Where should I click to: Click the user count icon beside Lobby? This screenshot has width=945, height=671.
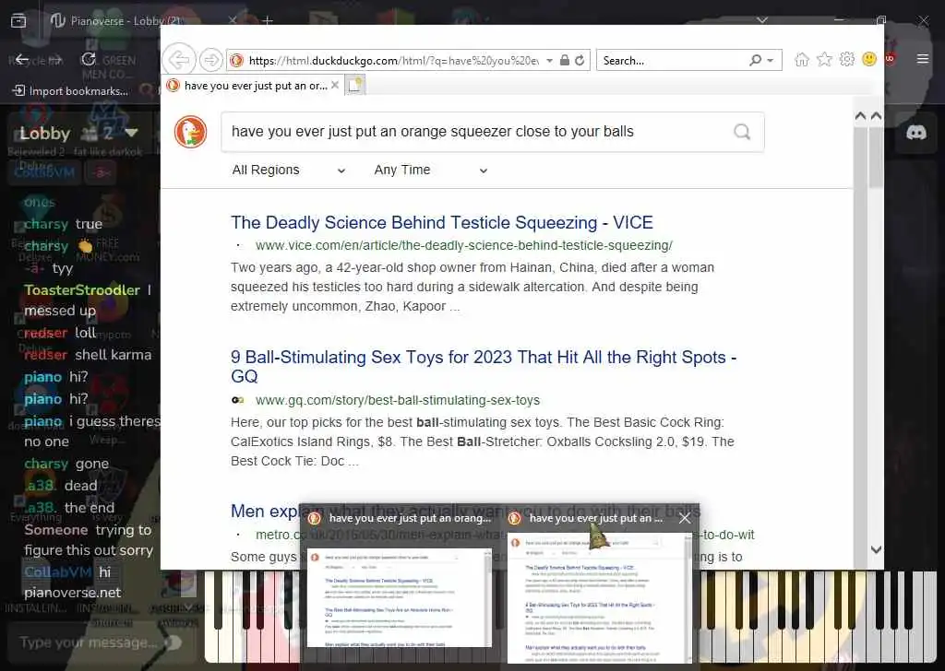pyautogui.click(x=90, y=133)
